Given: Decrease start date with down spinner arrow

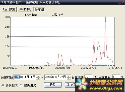Looking at the screenshot, I should pos(38,78).
